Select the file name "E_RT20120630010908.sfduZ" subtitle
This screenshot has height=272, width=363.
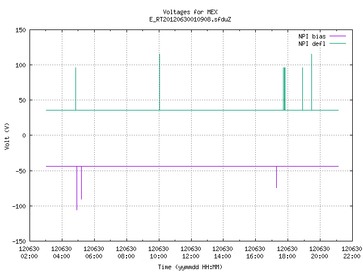pos(190,19)
